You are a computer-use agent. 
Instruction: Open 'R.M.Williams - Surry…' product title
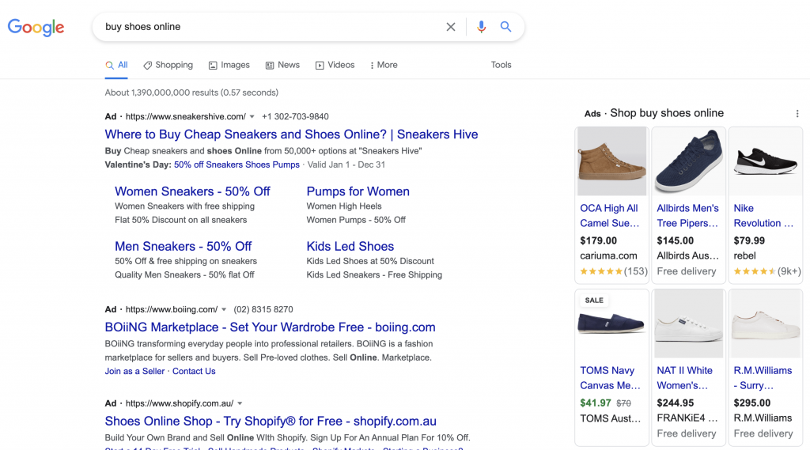coord(763,378)
